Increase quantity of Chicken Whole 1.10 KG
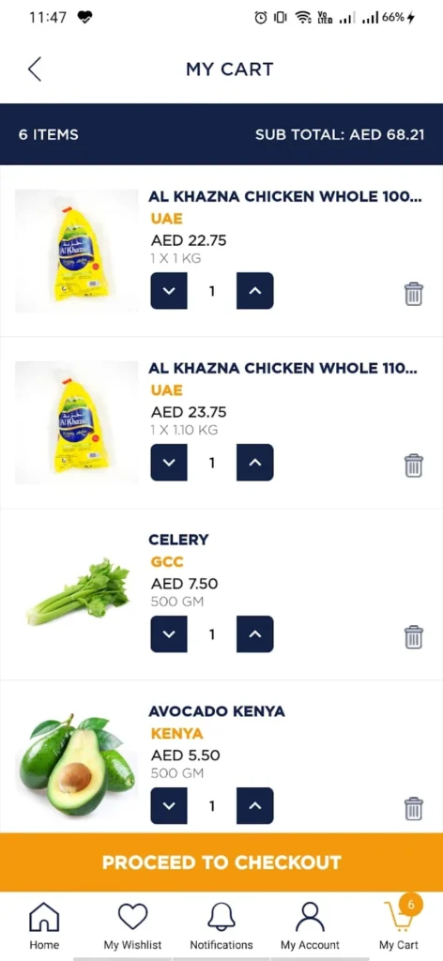The height and width of the screenshot is (961, 443). 255,463
